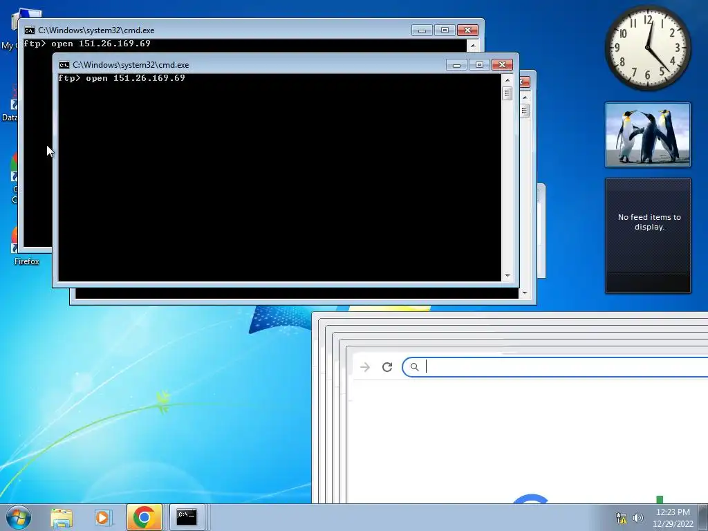The width and height of the screenshot is (708, 531).
Task: Open the 12:23 PM date and time
Action: [x=673, y=518]
